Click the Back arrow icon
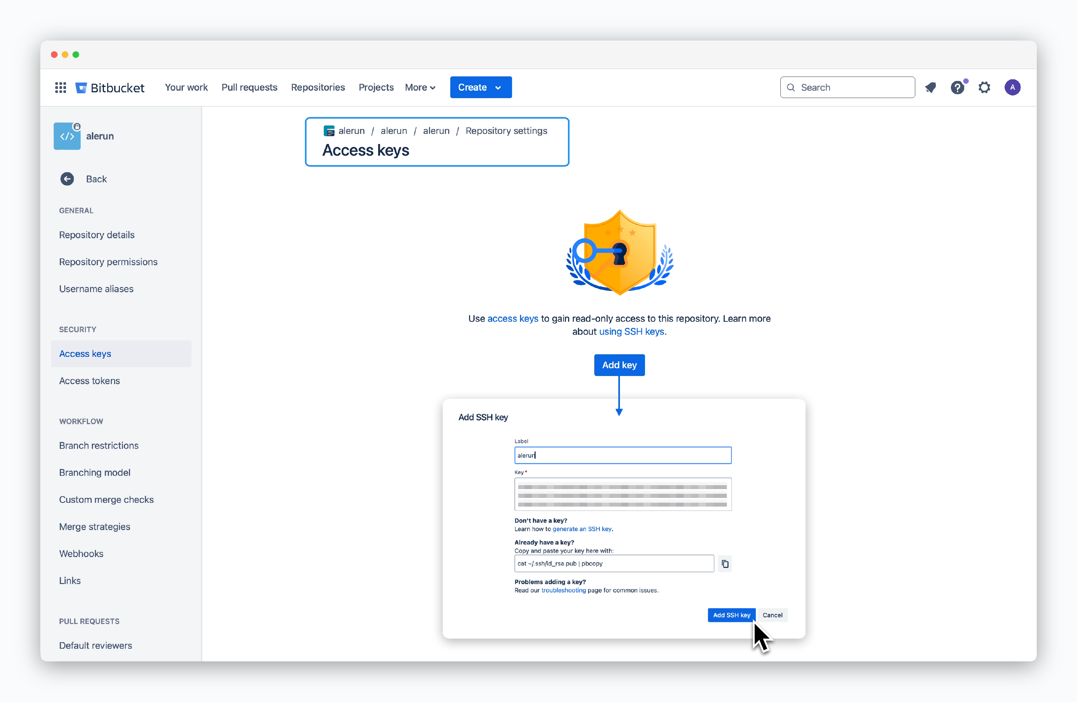 tap(67, 179)
